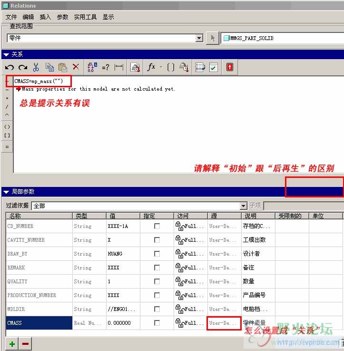Insert division / operator from side palette

pyautogui.click(x=7, y=106)
